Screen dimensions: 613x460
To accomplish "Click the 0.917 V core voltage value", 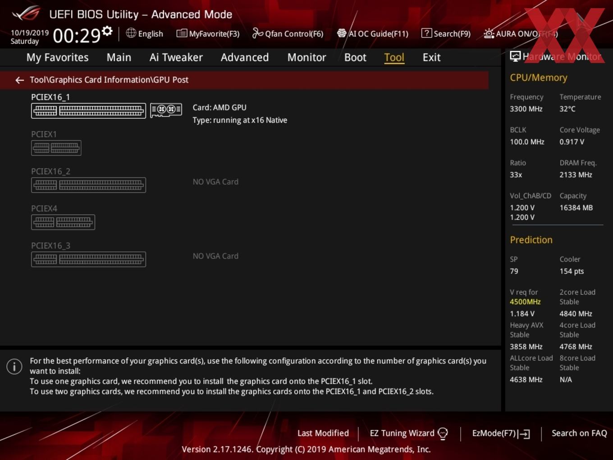I will pos(572,142).
